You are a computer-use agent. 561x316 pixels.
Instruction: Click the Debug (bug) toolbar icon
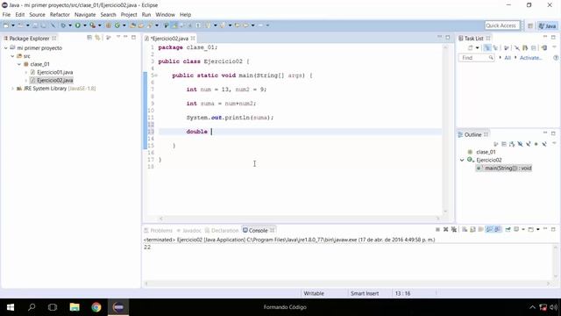(x=63, y=25)
